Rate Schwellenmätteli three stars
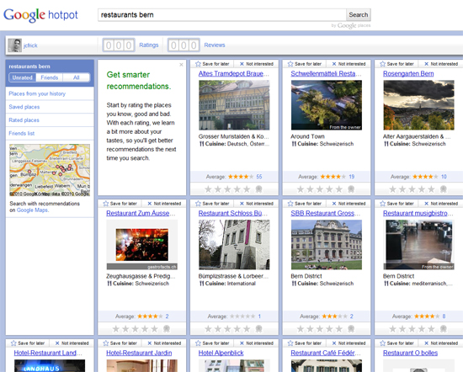 (x=320, y=189)
